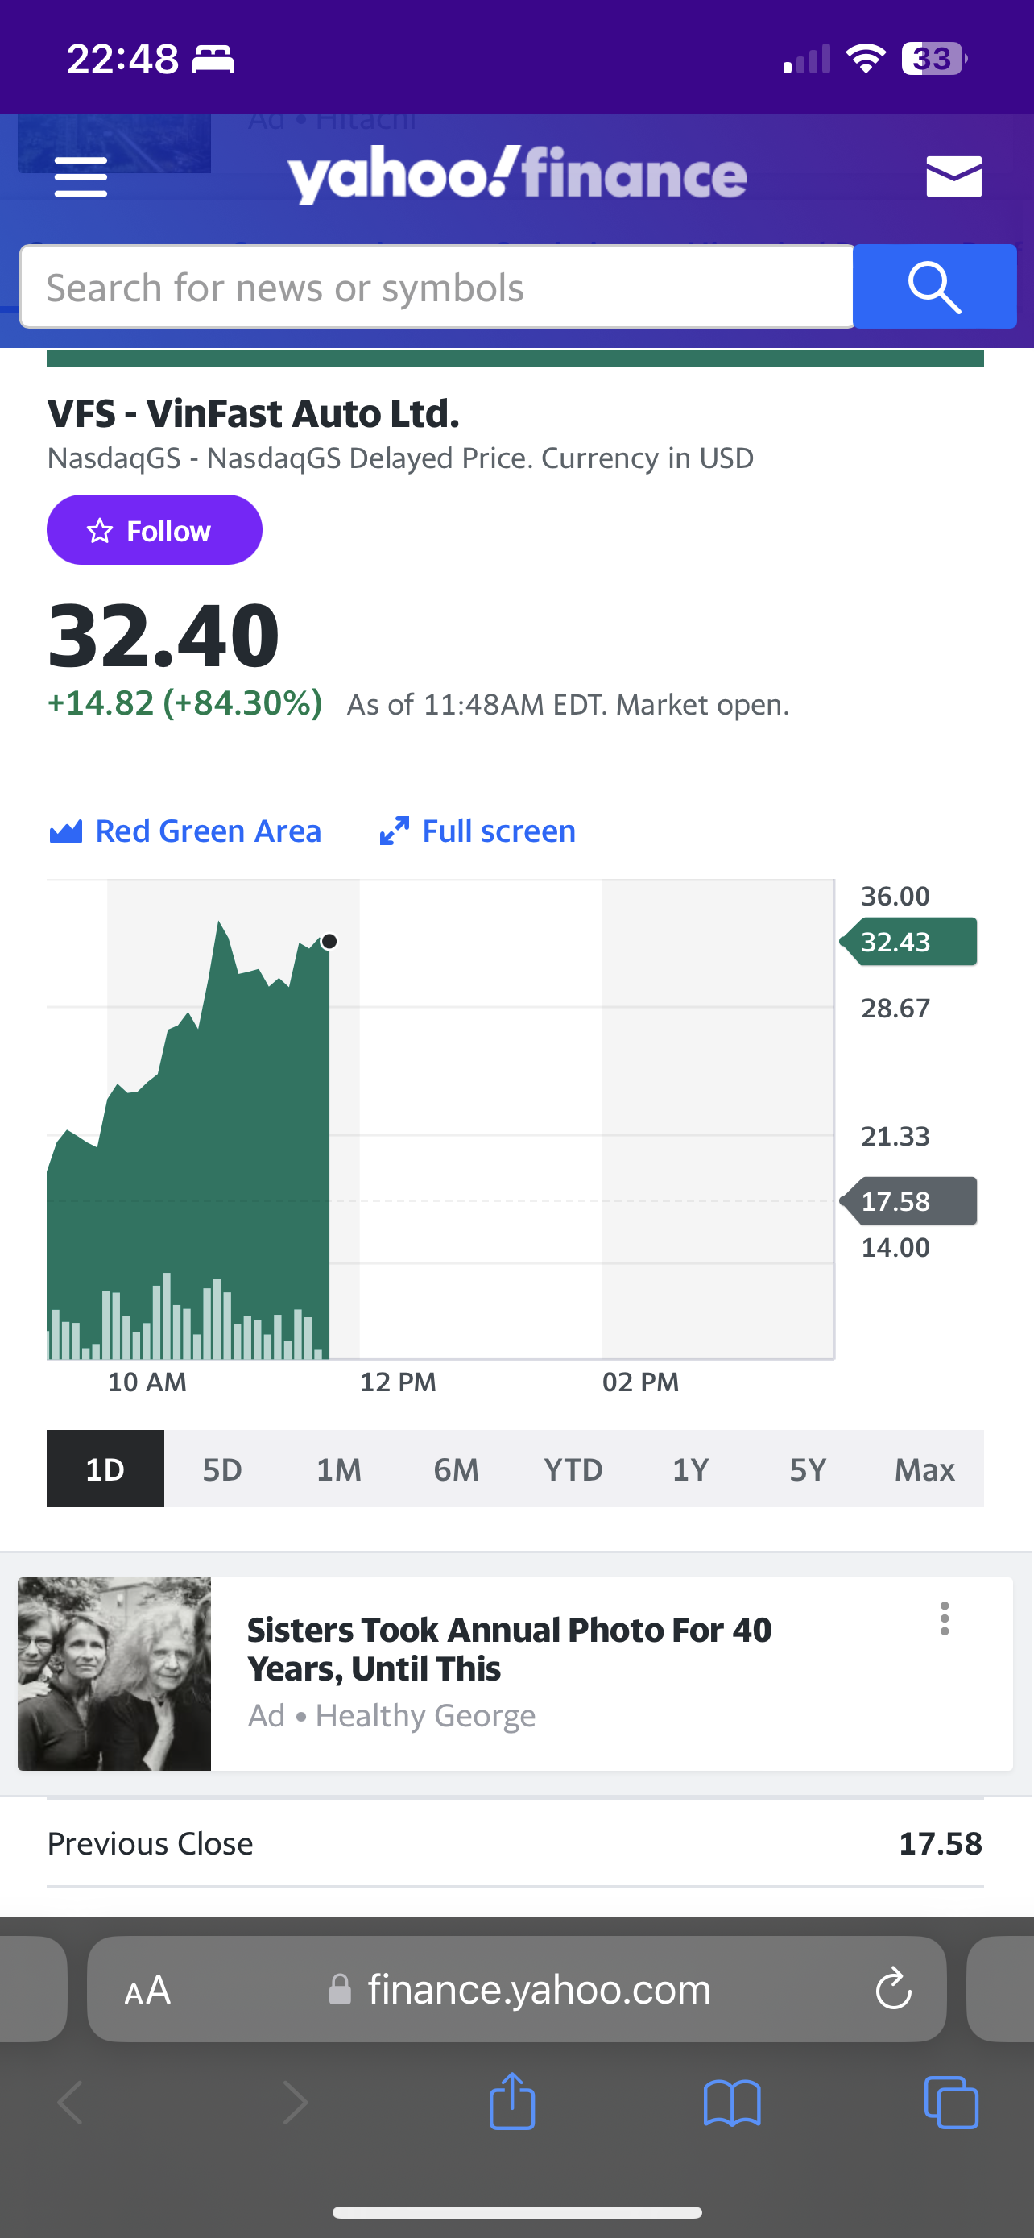Open the Yahoo Mail envelope icon
The width and height of the screenshot is (1034, 2238).
click(x=953, y=177)
